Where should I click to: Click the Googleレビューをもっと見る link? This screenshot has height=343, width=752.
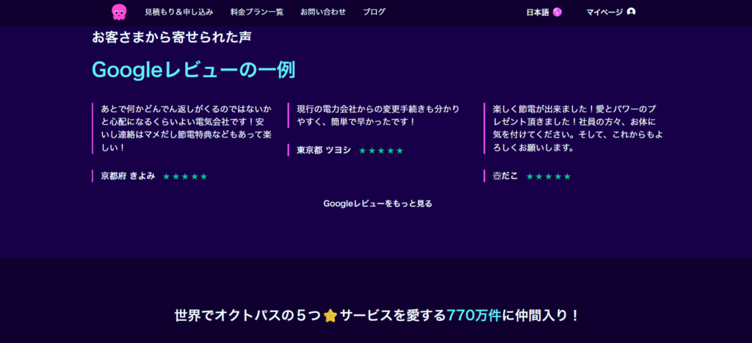click(377, 203)
